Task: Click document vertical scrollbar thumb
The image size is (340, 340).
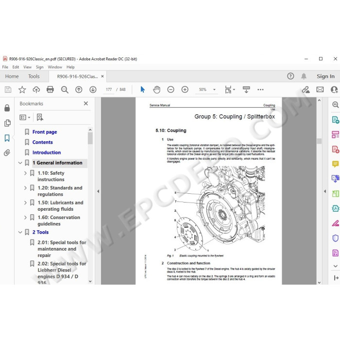Action: pos(319,141)
